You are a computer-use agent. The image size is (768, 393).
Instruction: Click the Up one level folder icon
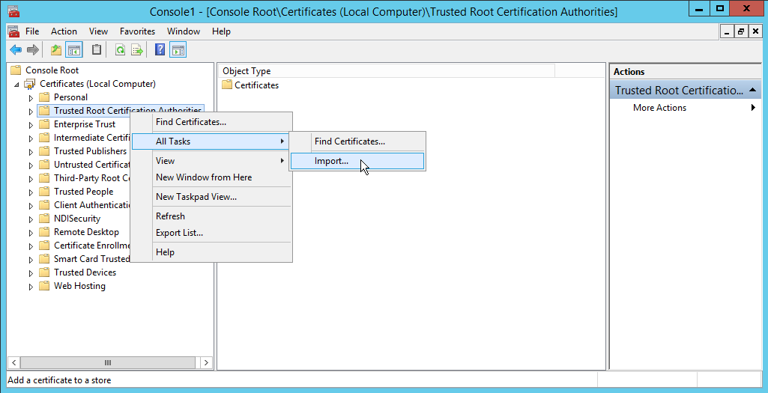tap(56, 50)
